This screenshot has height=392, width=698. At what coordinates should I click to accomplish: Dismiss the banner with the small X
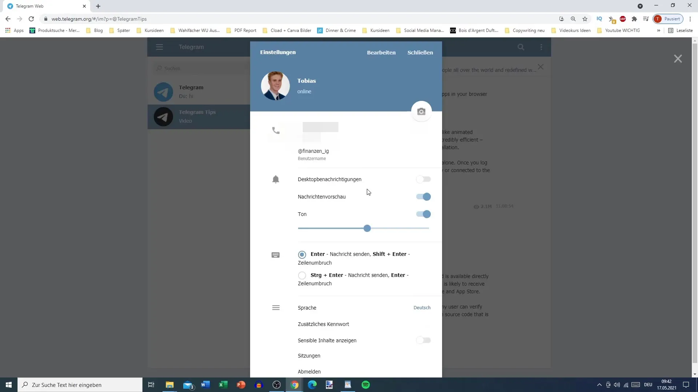coord(541,67)
